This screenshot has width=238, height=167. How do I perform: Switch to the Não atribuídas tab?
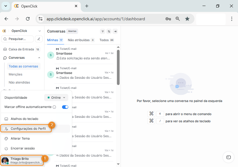click(78, 40)
